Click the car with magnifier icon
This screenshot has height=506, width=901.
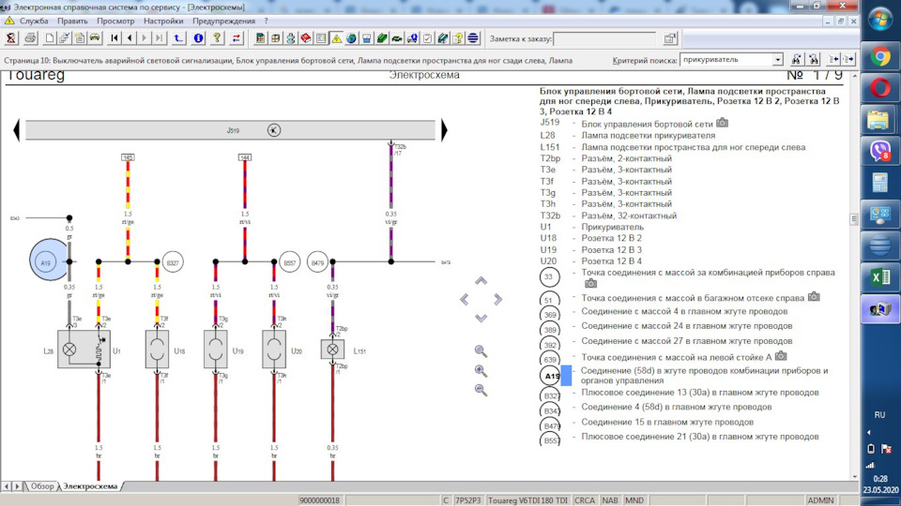[x=412, y=38]
